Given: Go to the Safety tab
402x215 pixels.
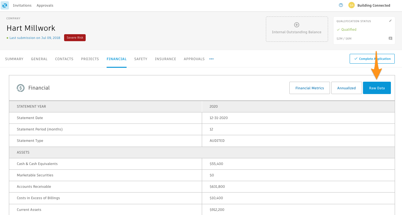Looking at the screenshot, I should pos(141,59).
